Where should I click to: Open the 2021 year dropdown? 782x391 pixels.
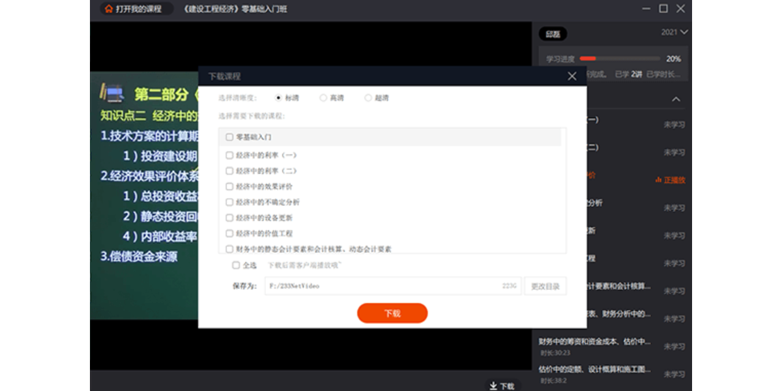click(674, 32)
